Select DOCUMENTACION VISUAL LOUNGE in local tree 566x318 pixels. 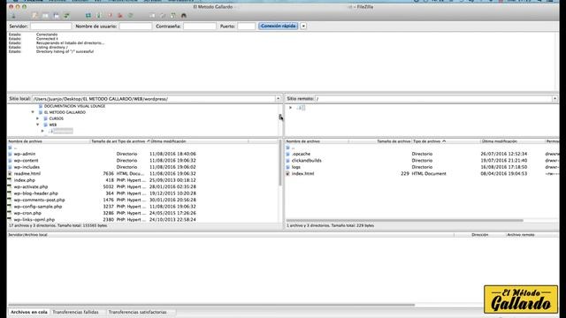click(74, 106)
